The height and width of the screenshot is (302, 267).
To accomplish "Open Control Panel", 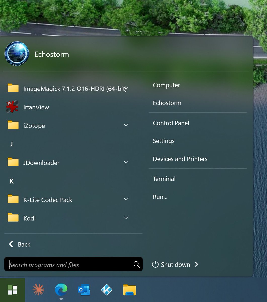I will pyautogui.click(x=171, y=123).
